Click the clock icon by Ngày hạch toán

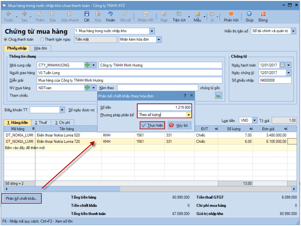coord(282,65)
